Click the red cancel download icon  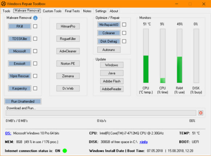[x=201, y=113]
